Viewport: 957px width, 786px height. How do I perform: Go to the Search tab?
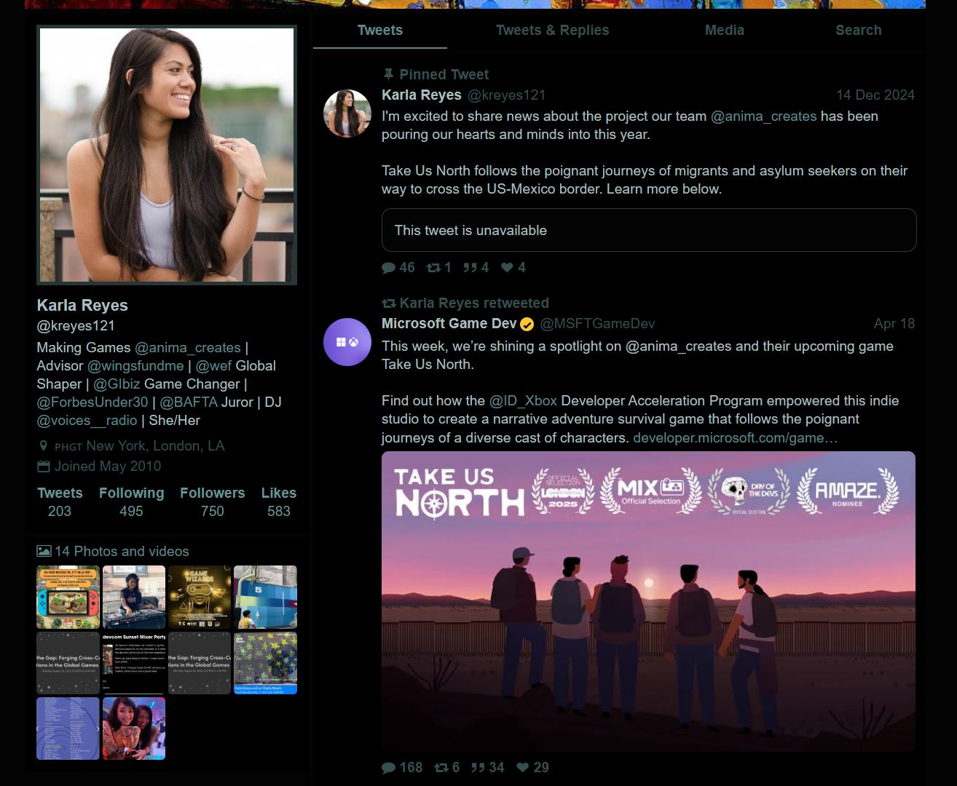(x=859, y=31)
